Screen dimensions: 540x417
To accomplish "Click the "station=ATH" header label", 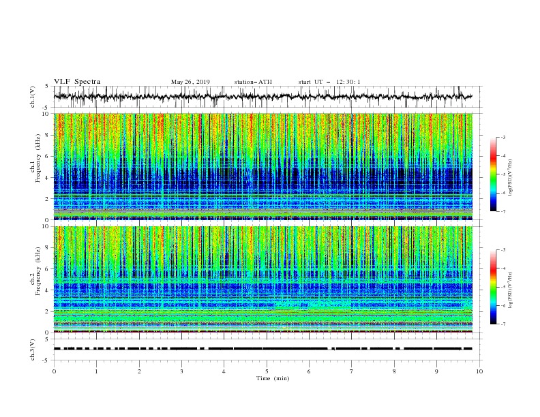I will [253, 82].
